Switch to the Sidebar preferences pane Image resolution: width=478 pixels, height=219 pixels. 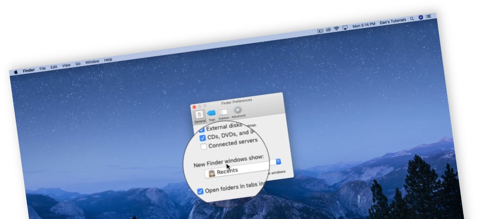click(223, 113)
